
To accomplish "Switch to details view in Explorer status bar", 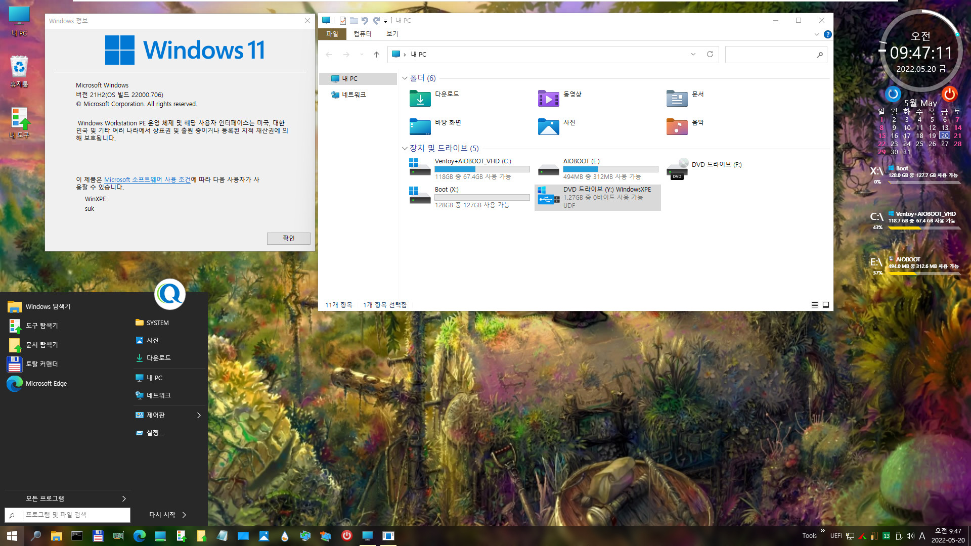I will pyautogui.click(x=815, y=305).
